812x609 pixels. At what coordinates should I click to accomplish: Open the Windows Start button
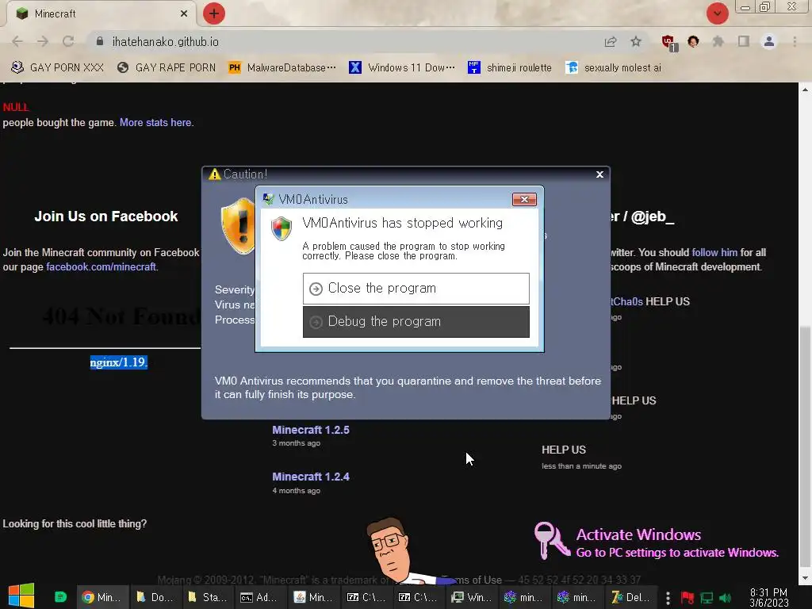[21, 596]
